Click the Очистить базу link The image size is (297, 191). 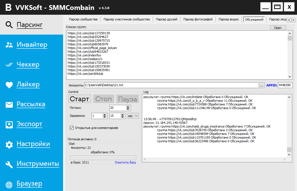(x=125, y=162)
